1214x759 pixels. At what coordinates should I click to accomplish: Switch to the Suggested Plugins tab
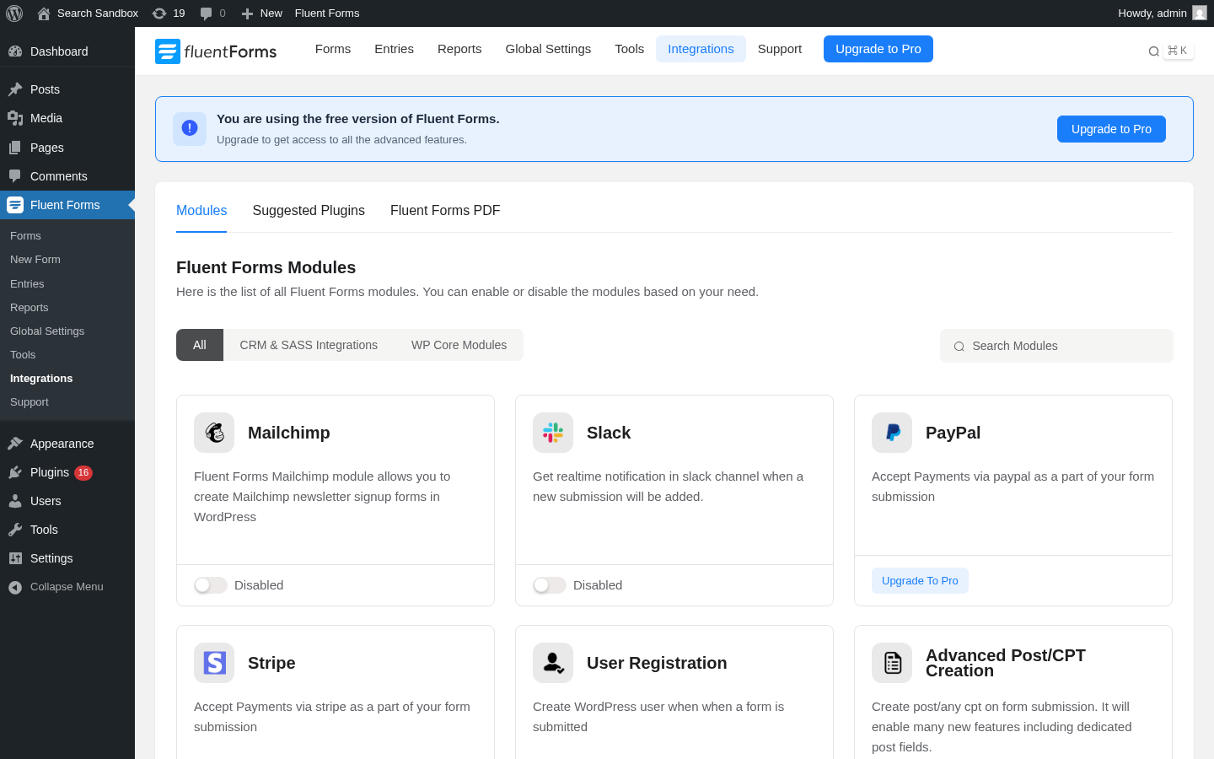[309, 211]
